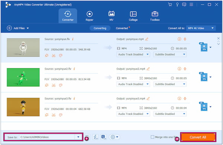Open the shopping cart purchase icon
This screenshot has height=145, width=223.
tap(170, 4)
